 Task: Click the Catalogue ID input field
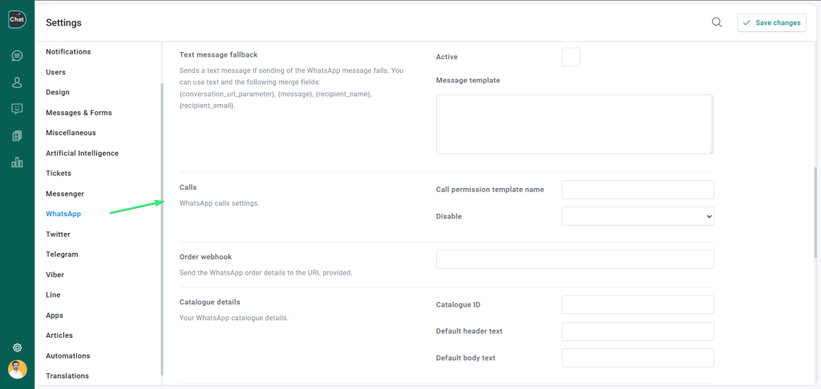(637, 304)
